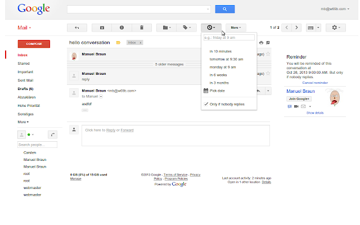Click the COMPOSE button
Screen dimensions: 360x225
34,44
